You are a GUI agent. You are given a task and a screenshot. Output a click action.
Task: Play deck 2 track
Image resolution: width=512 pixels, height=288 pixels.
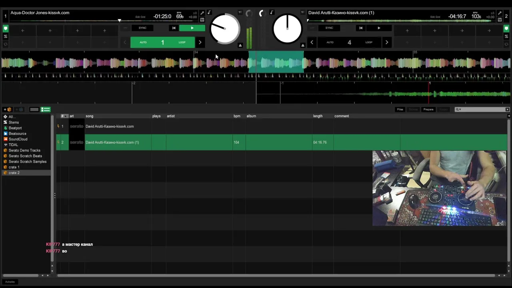[379, 28]
